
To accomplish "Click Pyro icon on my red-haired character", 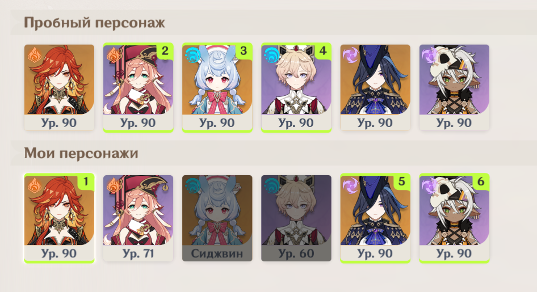I will pos(34,186).
